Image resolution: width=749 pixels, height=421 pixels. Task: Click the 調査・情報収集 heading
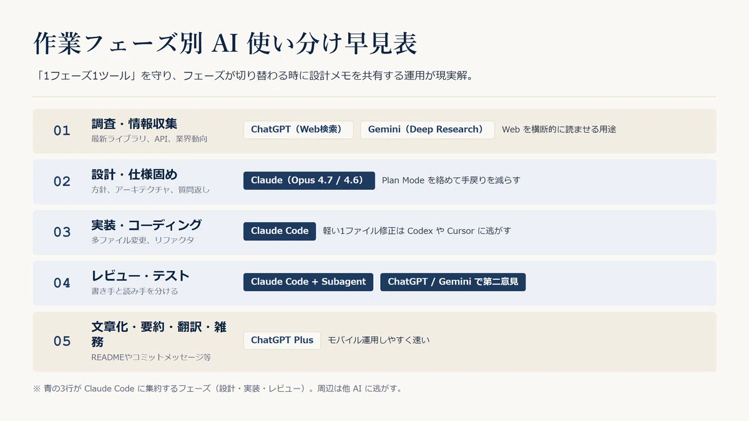(x=134, y=123)
